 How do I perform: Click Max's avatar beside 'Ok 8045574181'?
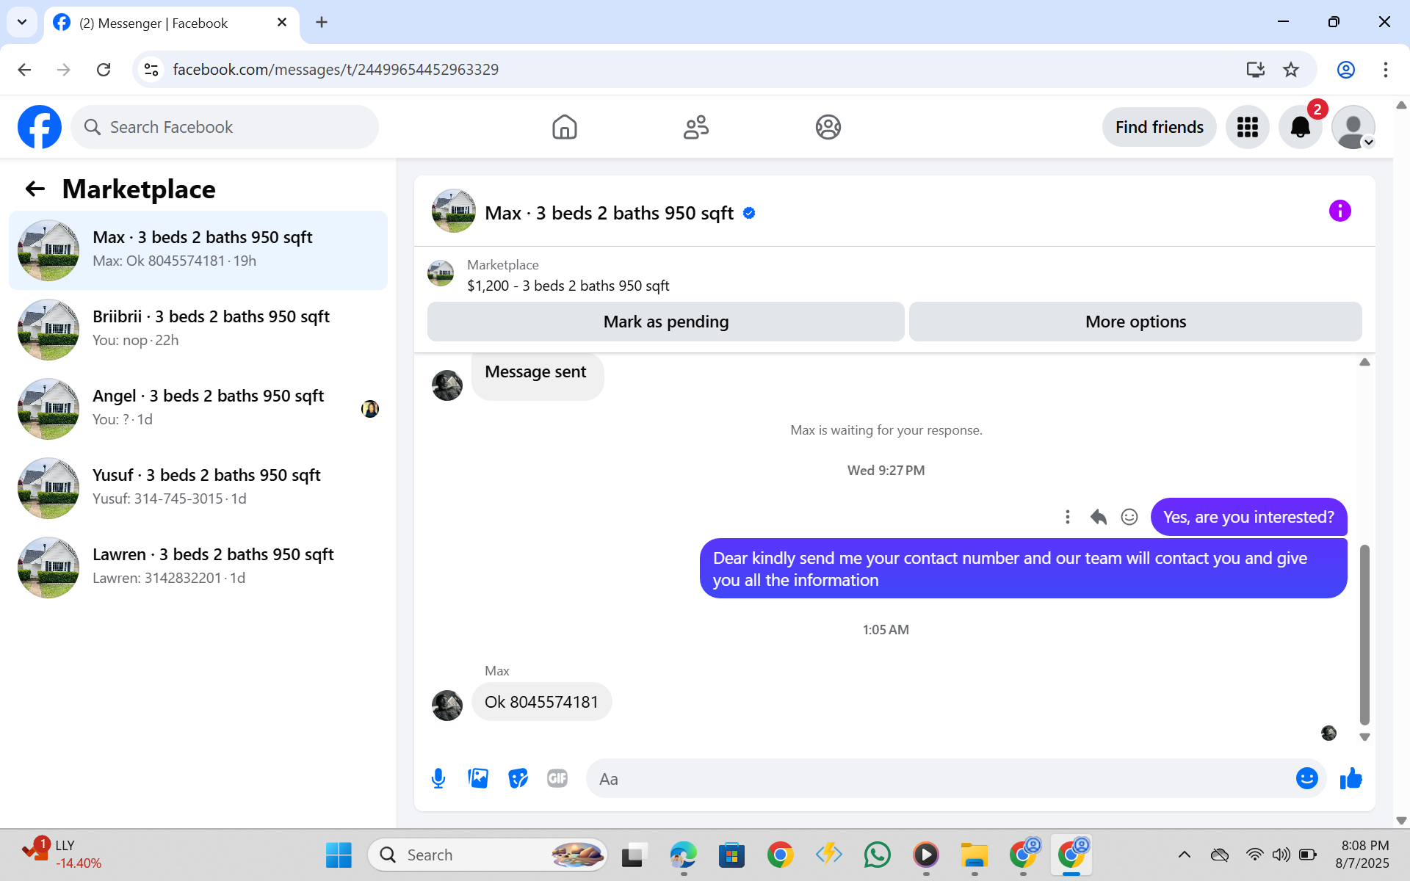pos(446,706)
